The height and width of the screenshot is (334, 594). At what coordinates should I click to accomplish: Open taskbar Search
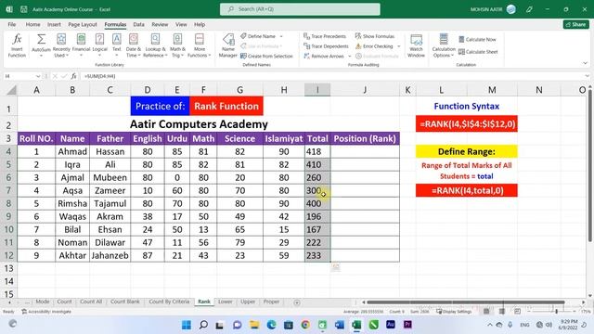click(x=203, y=325)
